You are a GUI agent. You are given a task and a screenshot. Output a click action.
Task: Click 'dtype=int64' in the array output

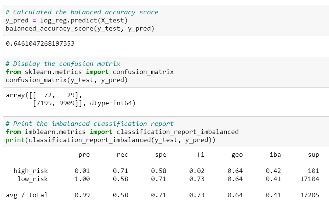tap(111, 103)
